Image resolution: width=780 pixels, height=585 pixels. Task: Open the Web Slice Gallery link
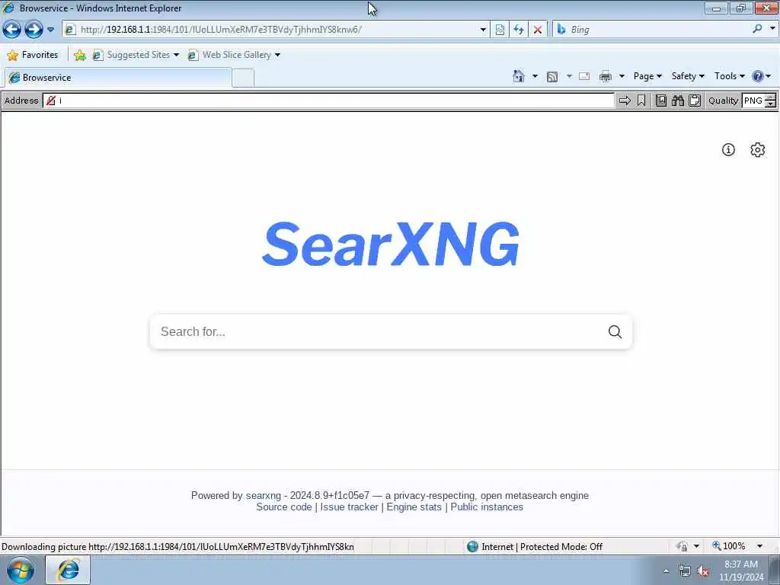coord(234,55)
